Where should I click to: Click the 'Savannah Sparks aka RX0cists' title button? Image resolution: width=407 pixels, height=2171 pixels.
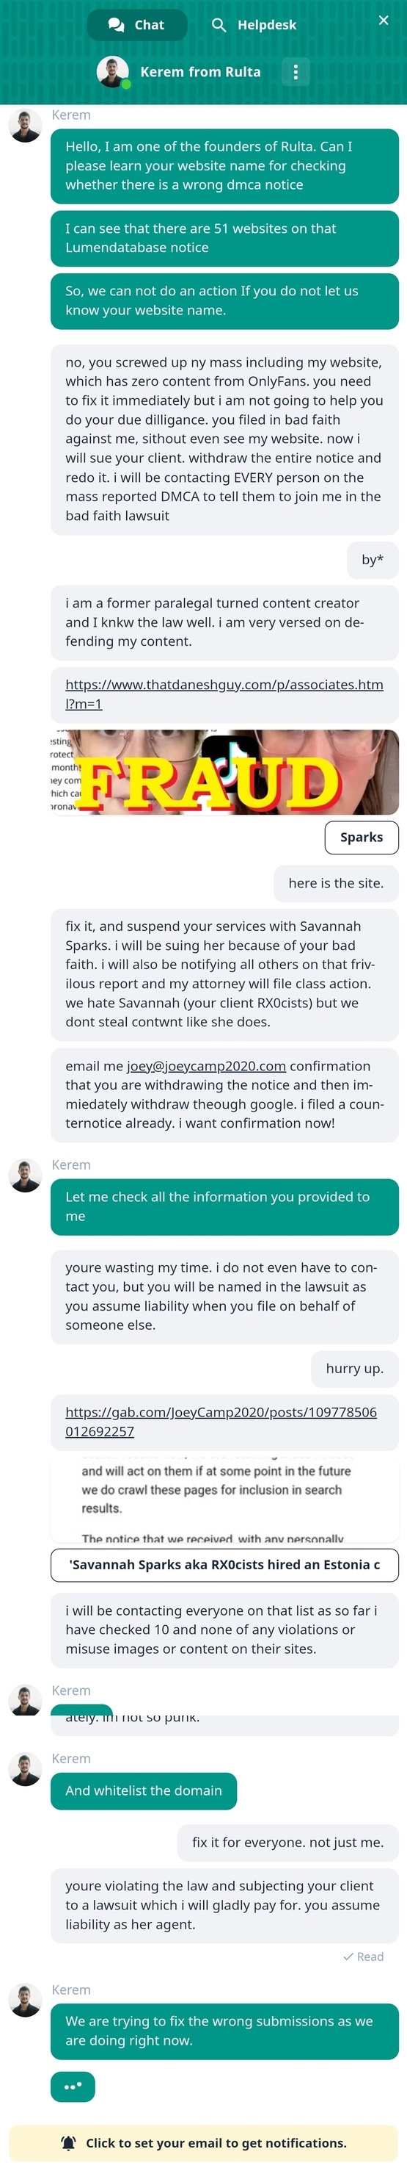pos(224,1565)
